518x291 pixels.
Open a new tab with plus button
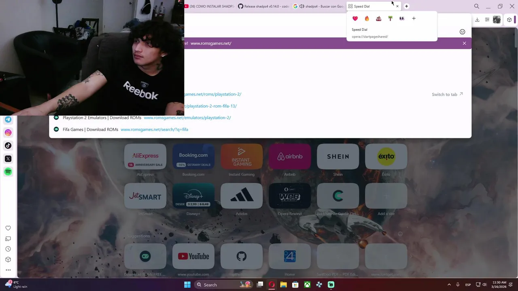coord(406,6)
